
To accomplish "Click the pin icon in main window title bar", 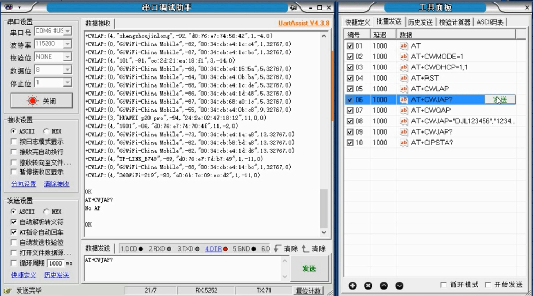I will (x=294, y=7).
